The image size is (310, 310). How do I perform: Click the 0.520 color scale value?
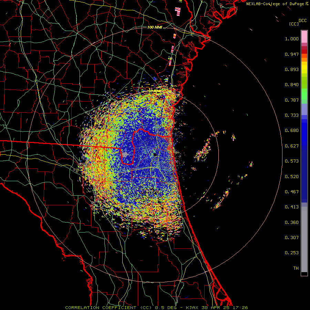pyautogui.click(x=292, y=177)
